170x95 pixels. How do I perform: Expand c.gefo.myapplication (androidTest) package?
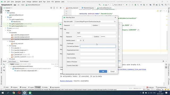point(8,24)
